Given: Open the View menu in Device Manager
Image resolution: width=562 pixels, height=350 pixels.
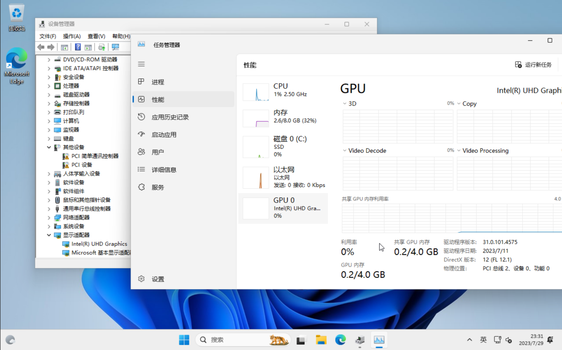Looking at the screenshot, I should click(96, 36).
